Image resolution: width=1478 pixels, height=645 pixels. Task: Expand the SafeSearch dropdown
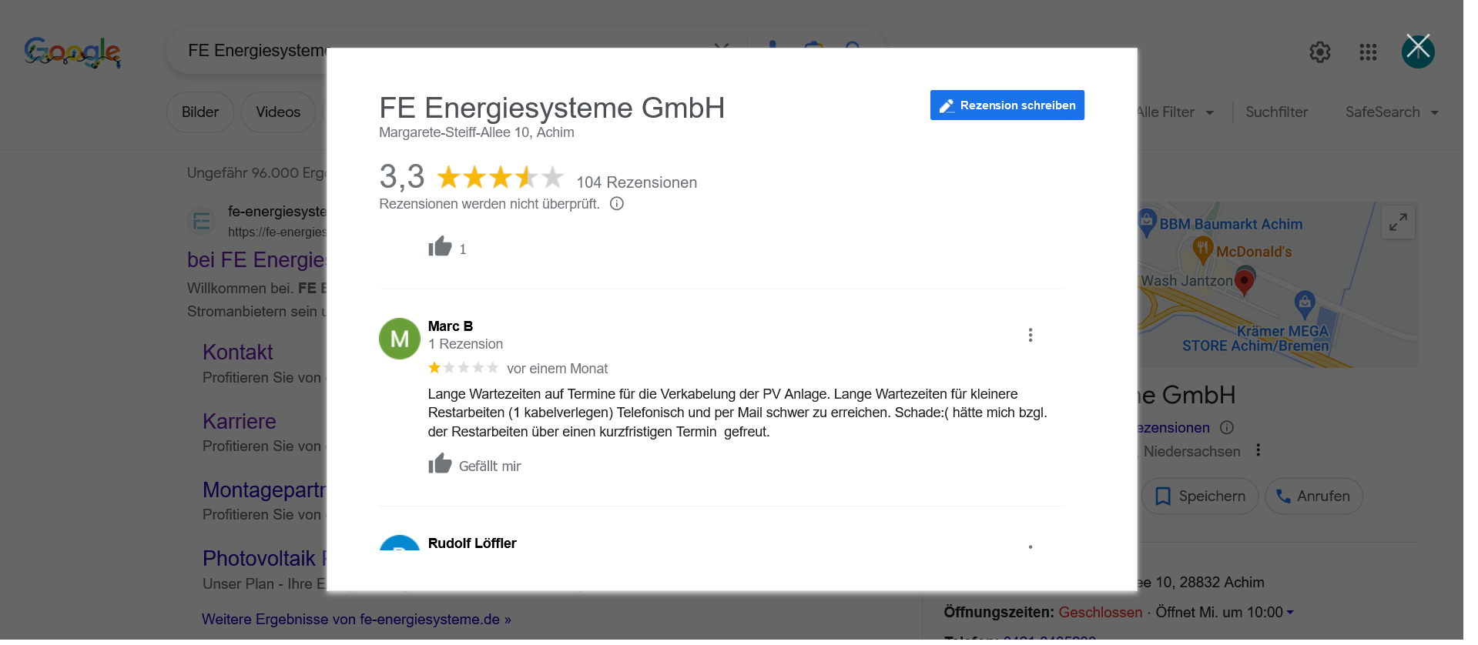[x=1392, y=112]
